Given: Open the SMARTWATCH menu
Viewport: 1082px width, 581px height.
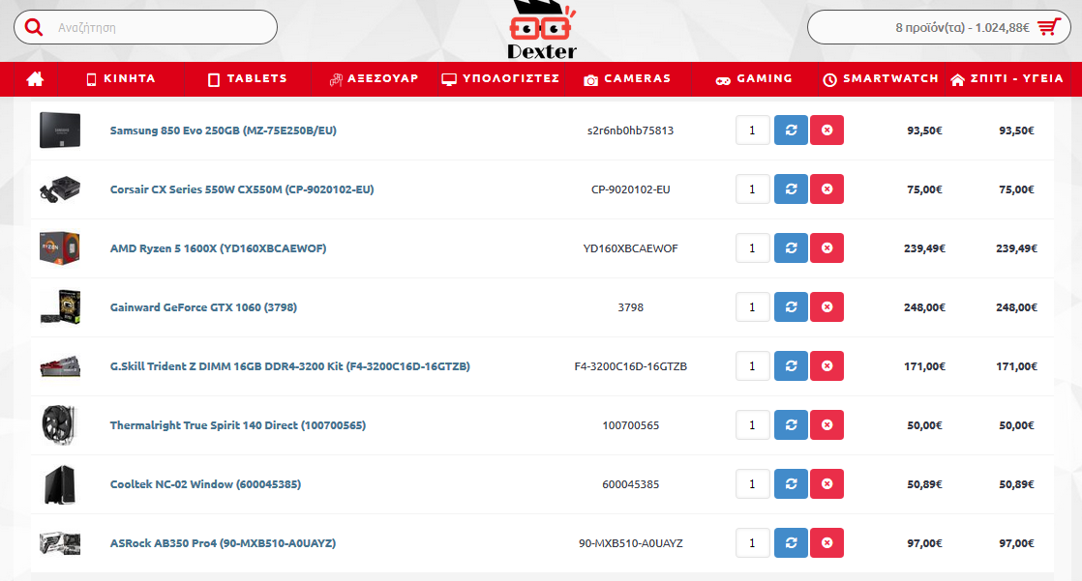Looking at the screenshot, I should tap(881, 78).
